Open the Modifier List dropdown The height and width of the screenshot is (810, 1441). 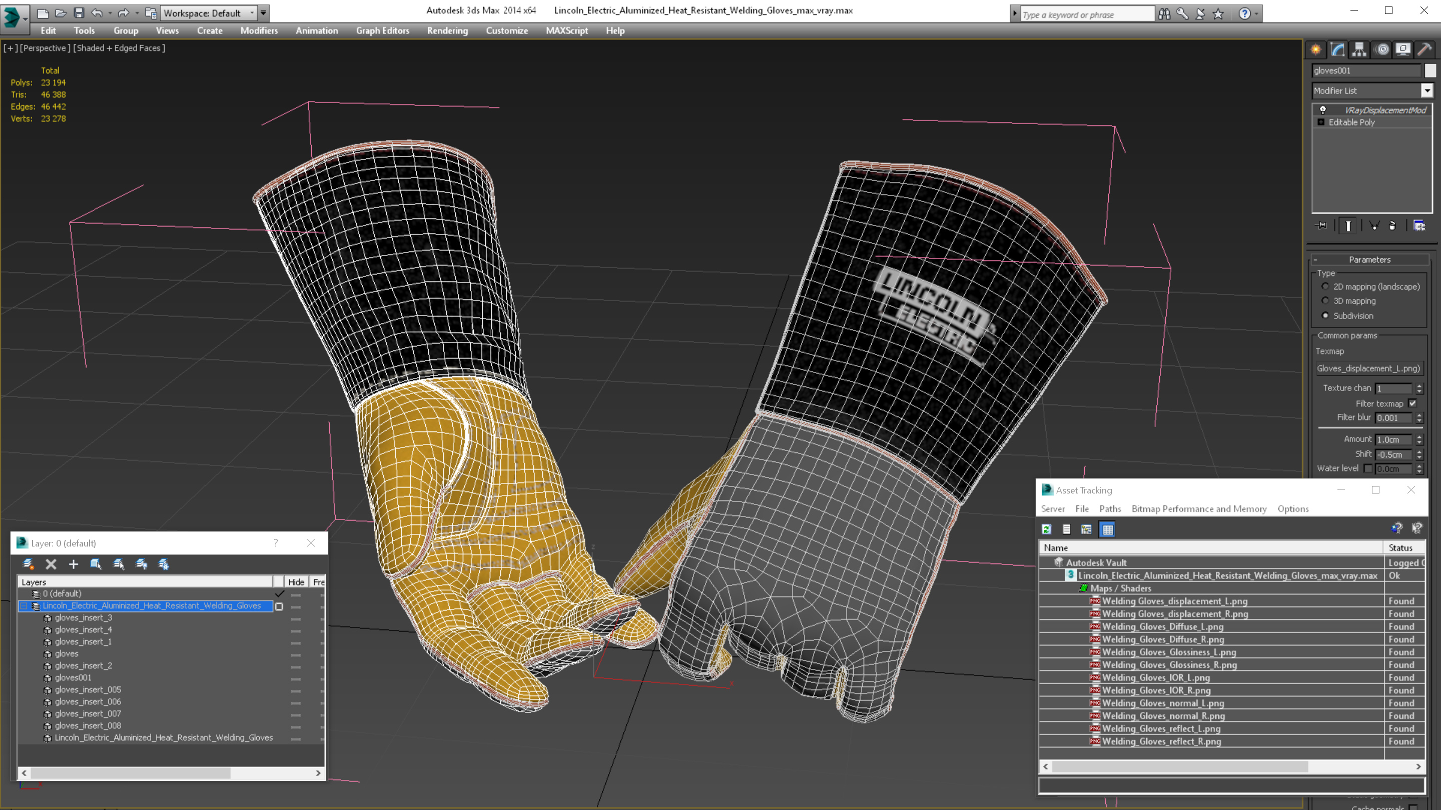(1427, 90)
